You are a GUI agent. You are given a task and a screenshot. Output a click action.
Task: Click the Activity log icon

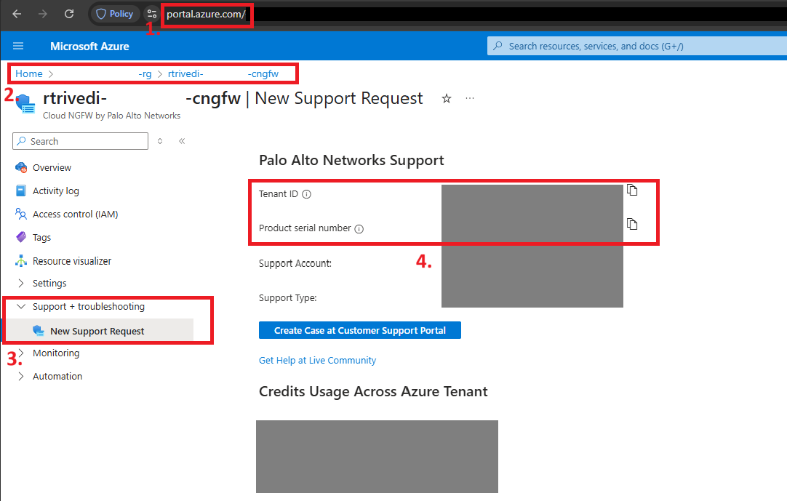pyautogui.click(x=21, y=191)
